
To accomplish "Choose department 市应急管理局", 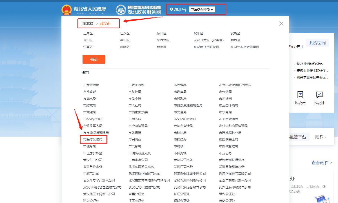I will (x=138, y=126).
